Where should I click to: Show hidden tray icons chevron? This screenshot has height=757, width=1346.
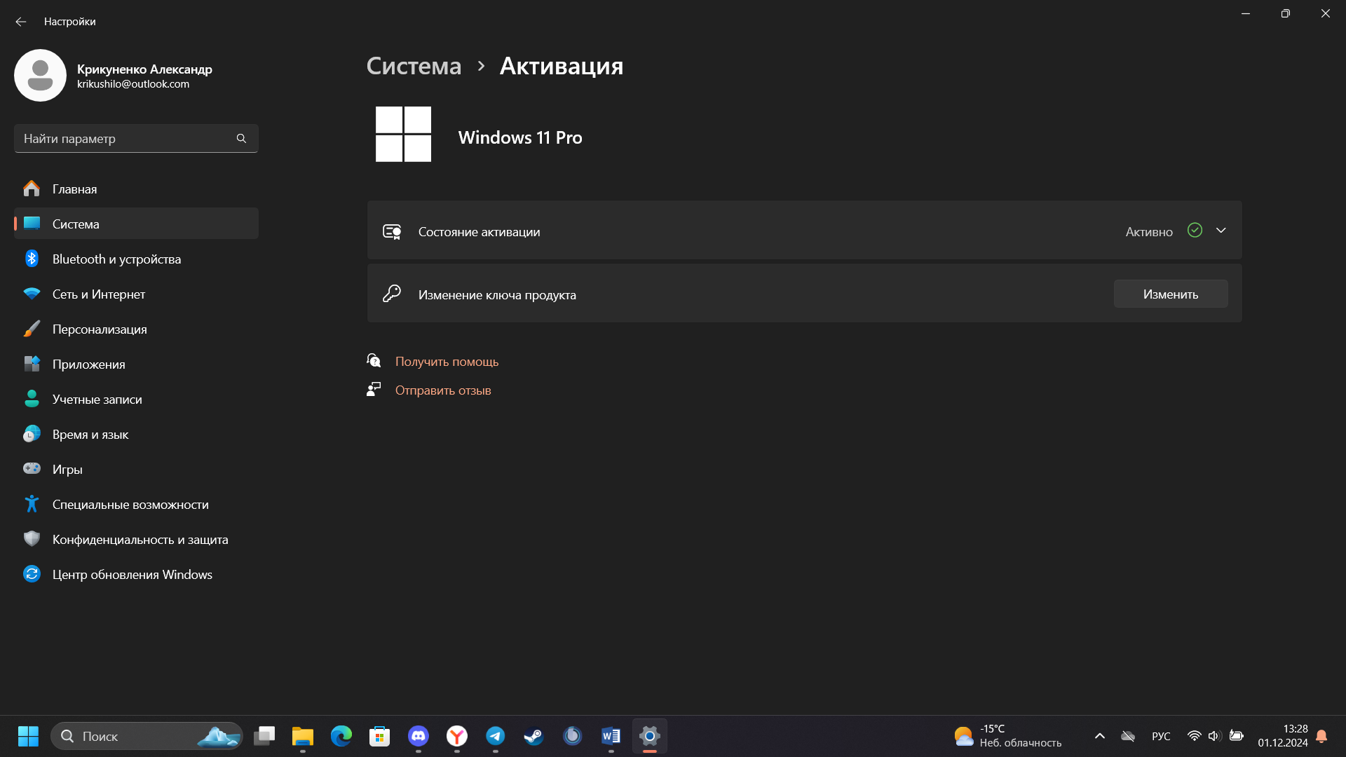click(1099, 736)
